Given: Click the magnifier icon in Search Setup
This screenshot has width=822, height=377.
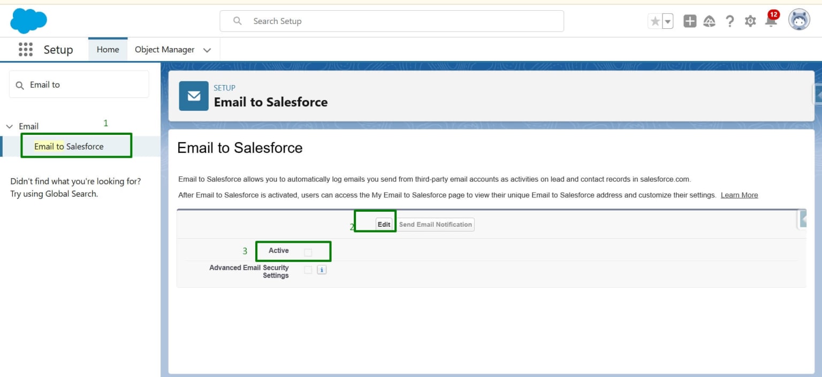Looking at the screenshot, I should pos(238,21).
